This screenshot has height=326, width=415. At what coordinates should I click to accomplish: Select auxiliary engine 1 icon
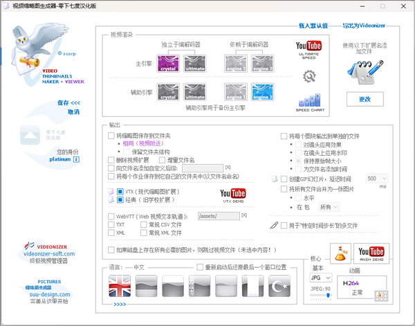pyautogui.click(x=236, y=92)
